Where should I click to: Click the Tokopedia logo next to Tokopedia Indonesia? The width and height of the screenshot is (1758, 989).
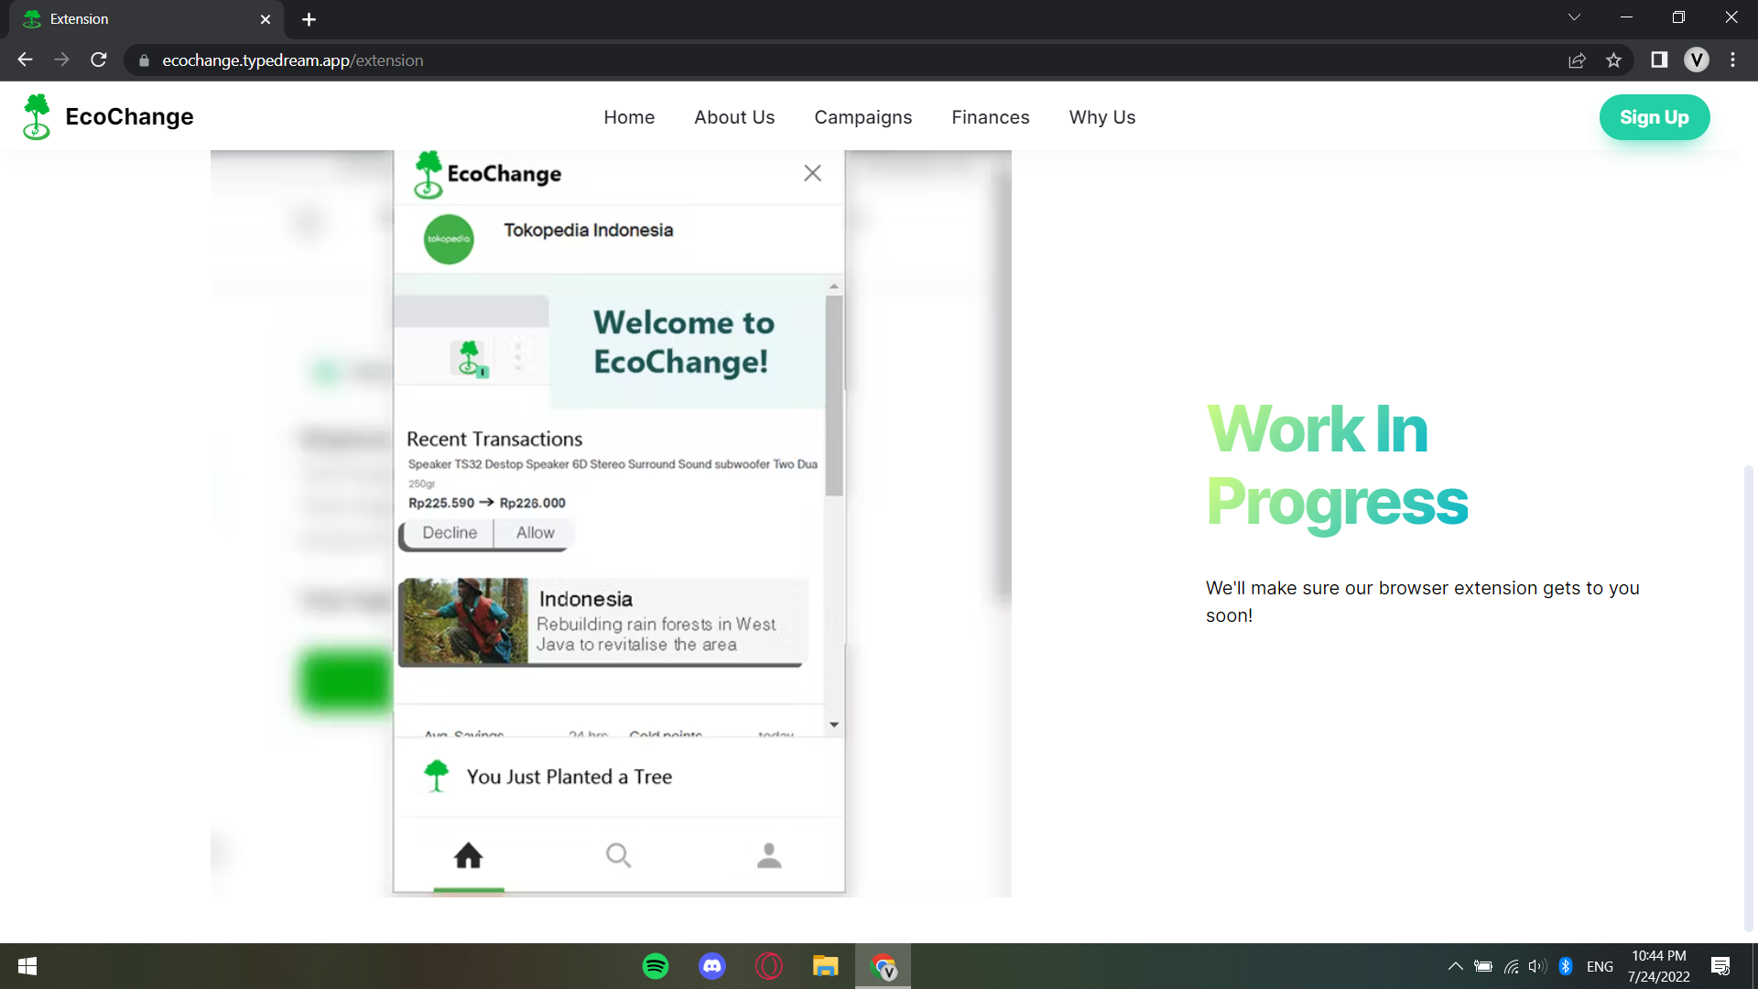[449, 239]
